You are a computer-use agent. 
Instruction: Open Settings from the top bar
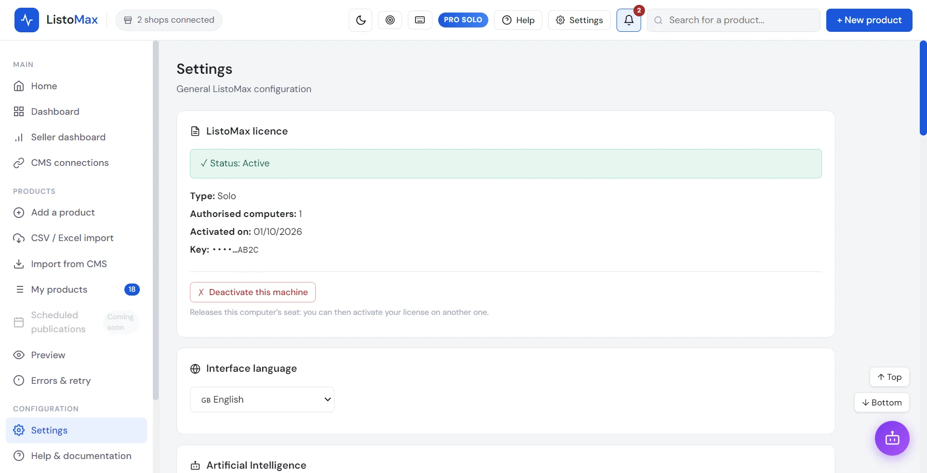[579, 20]
